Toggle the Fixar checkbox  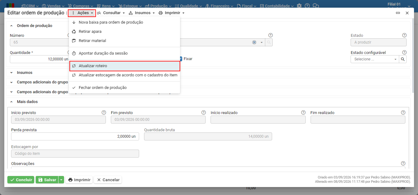click(x=181, y=59)
